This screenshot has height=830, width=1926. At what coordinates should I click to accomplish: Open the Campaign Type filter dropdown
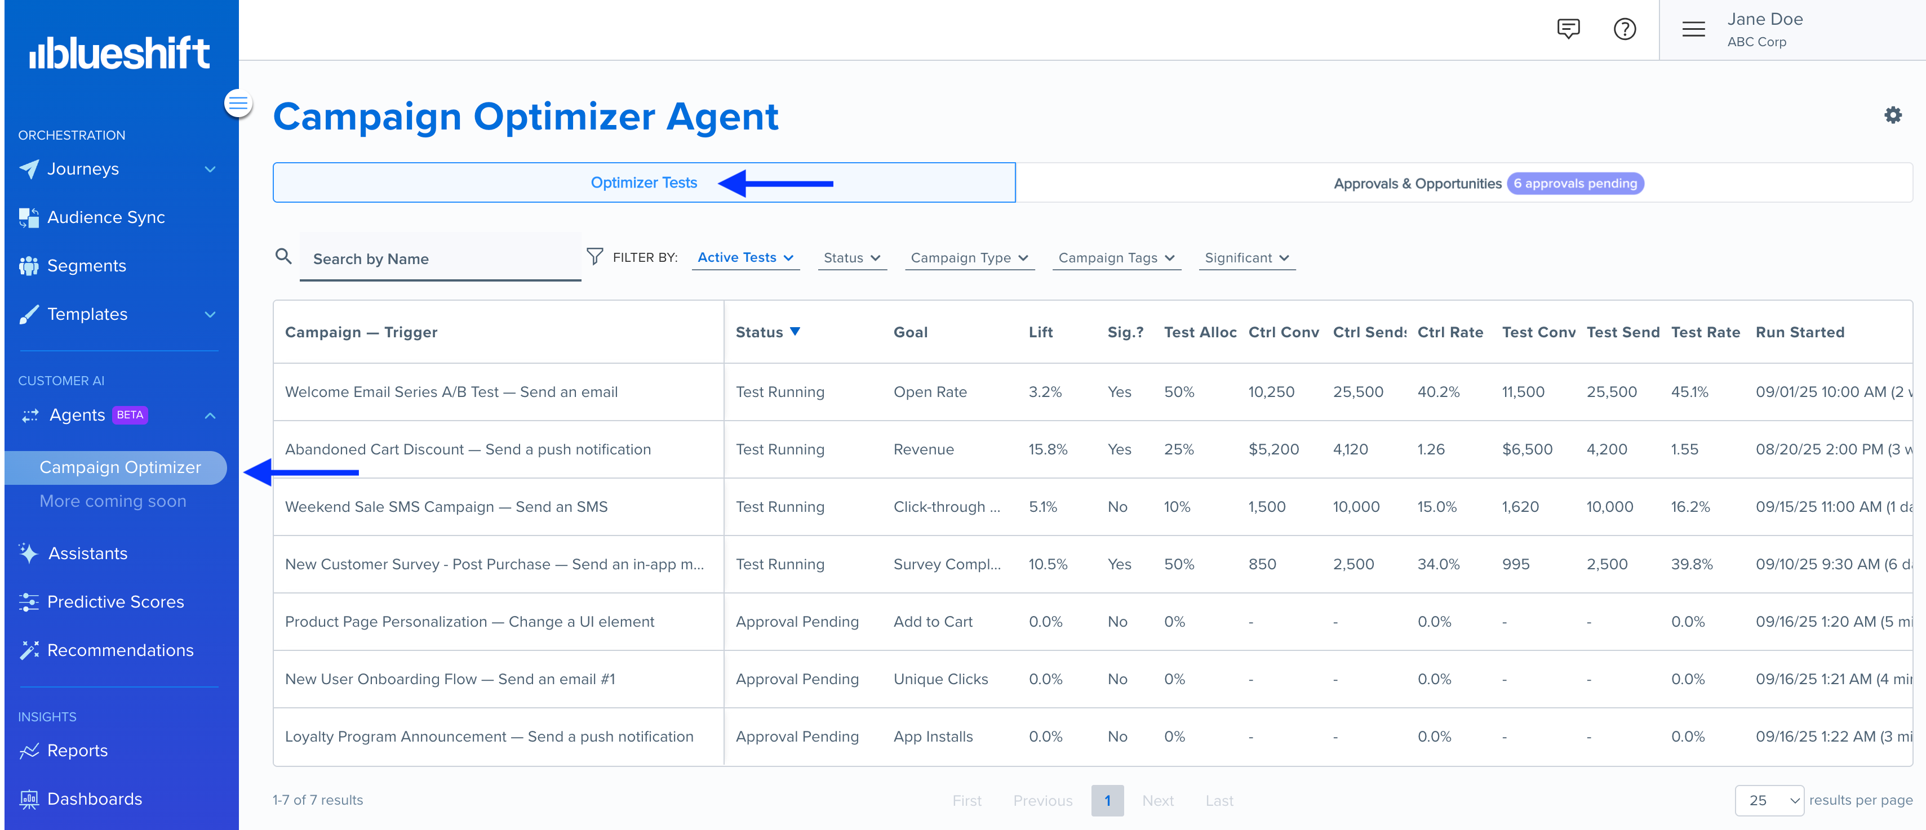click(969, 258)
